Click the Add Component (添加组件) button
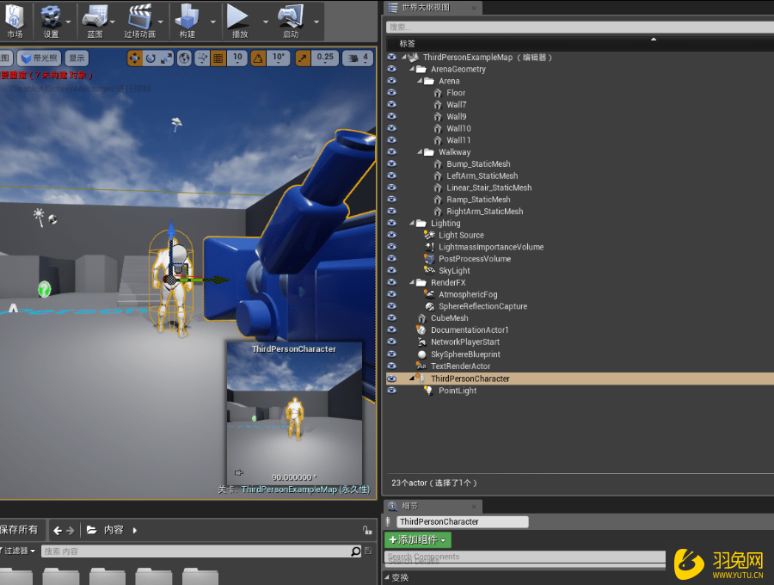 coord(417,540)
